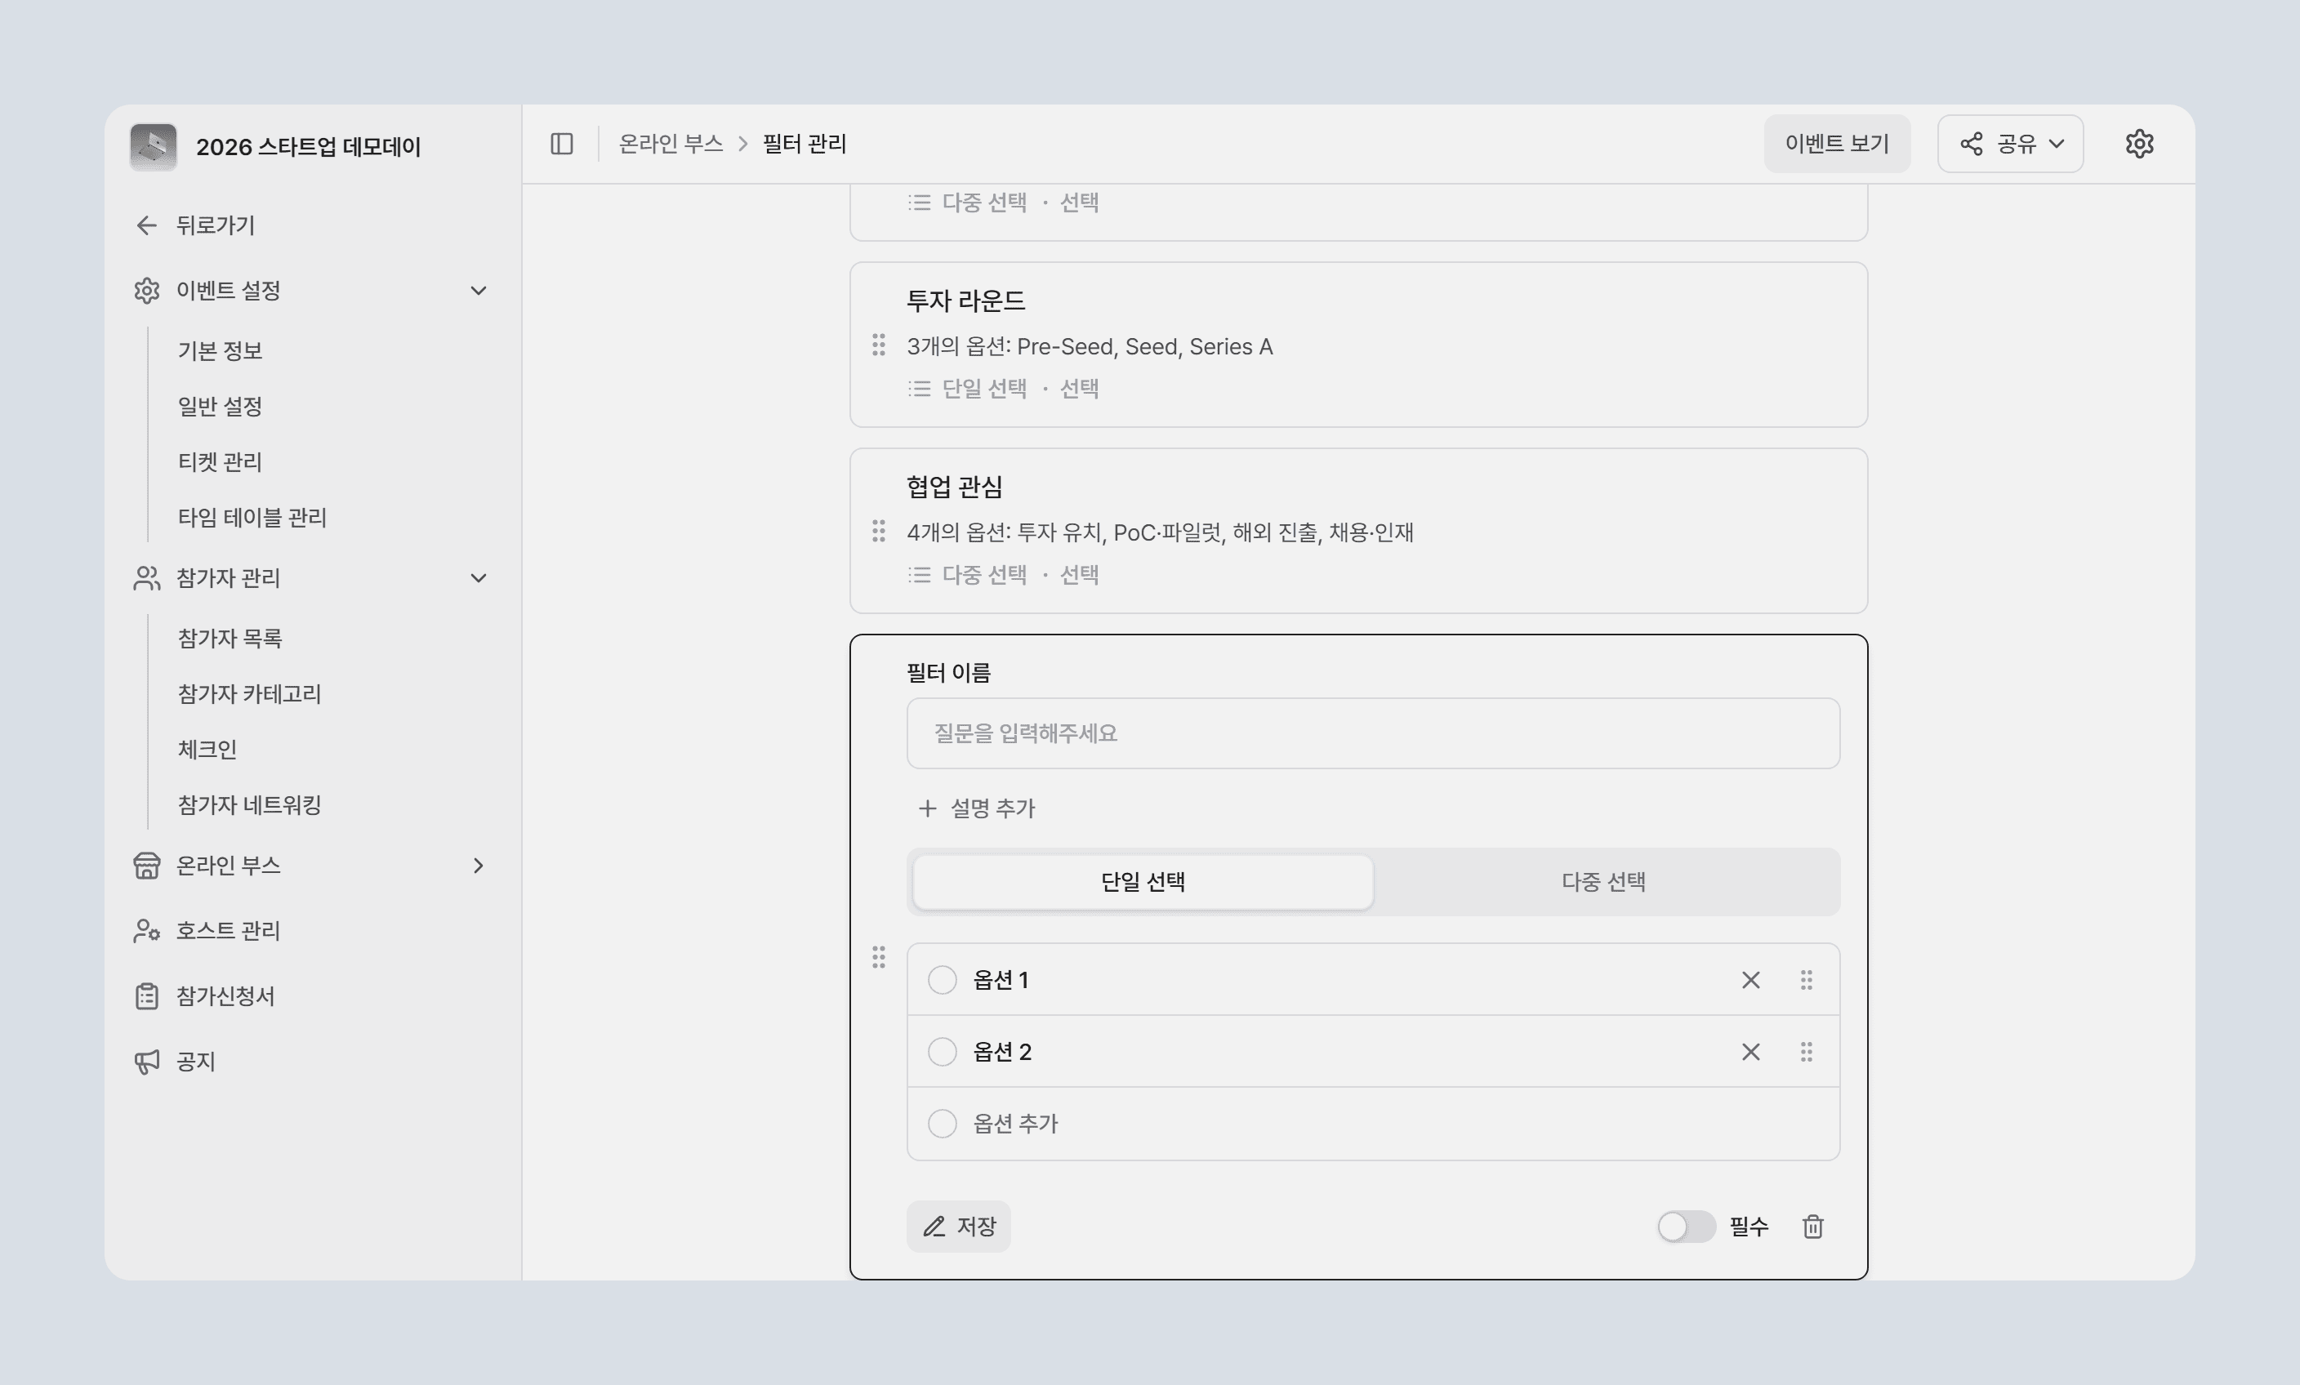Delete the filter with trash icon
Screen dimensions: 2300x1385
point(1812,1227)
